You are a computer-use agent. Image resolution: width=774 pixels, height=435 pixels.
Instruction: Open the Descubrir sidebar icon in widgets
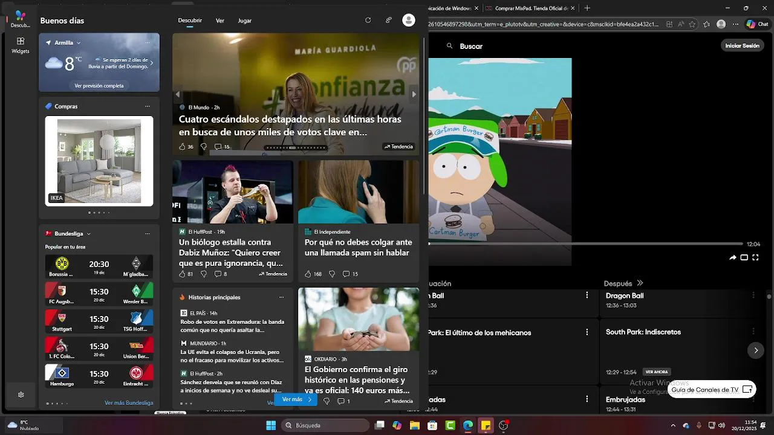point(20,19)
